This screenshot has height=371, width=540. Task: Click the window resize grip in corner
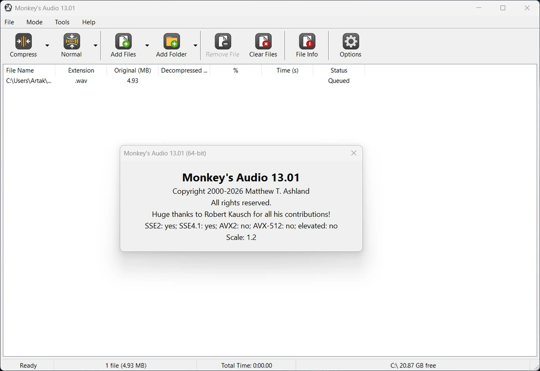[x=536, y=367]
